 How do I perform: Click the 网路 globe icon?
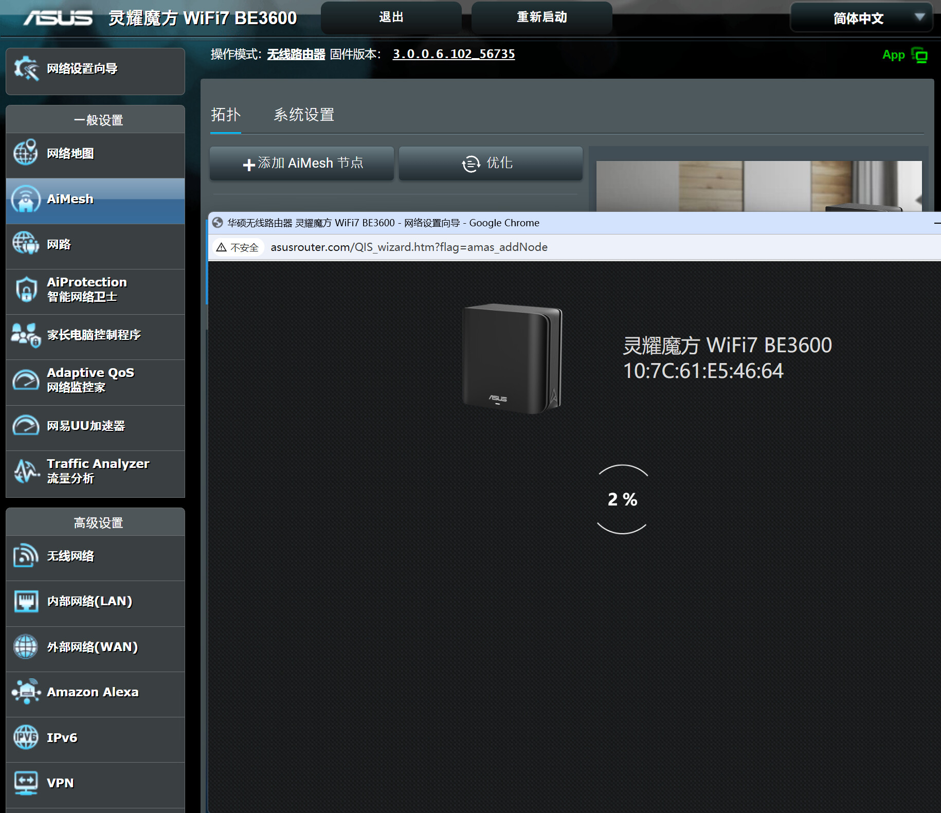(26, 244)
